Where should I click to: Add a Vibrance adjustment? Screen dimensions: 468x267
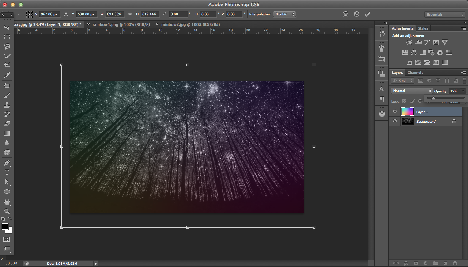(445, 43)
